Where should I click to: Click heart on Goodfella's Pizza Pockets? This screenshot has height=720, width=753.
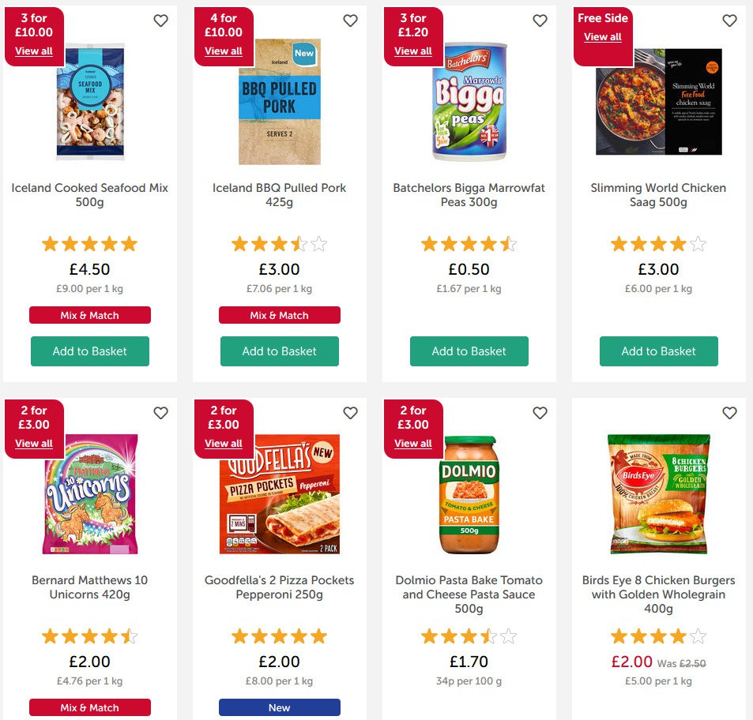coord(350,413)
